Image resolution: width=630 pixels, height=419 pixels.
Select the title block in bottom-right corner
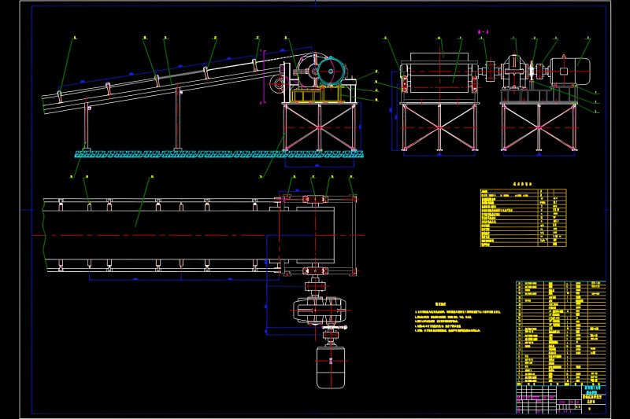pos(561,398)
